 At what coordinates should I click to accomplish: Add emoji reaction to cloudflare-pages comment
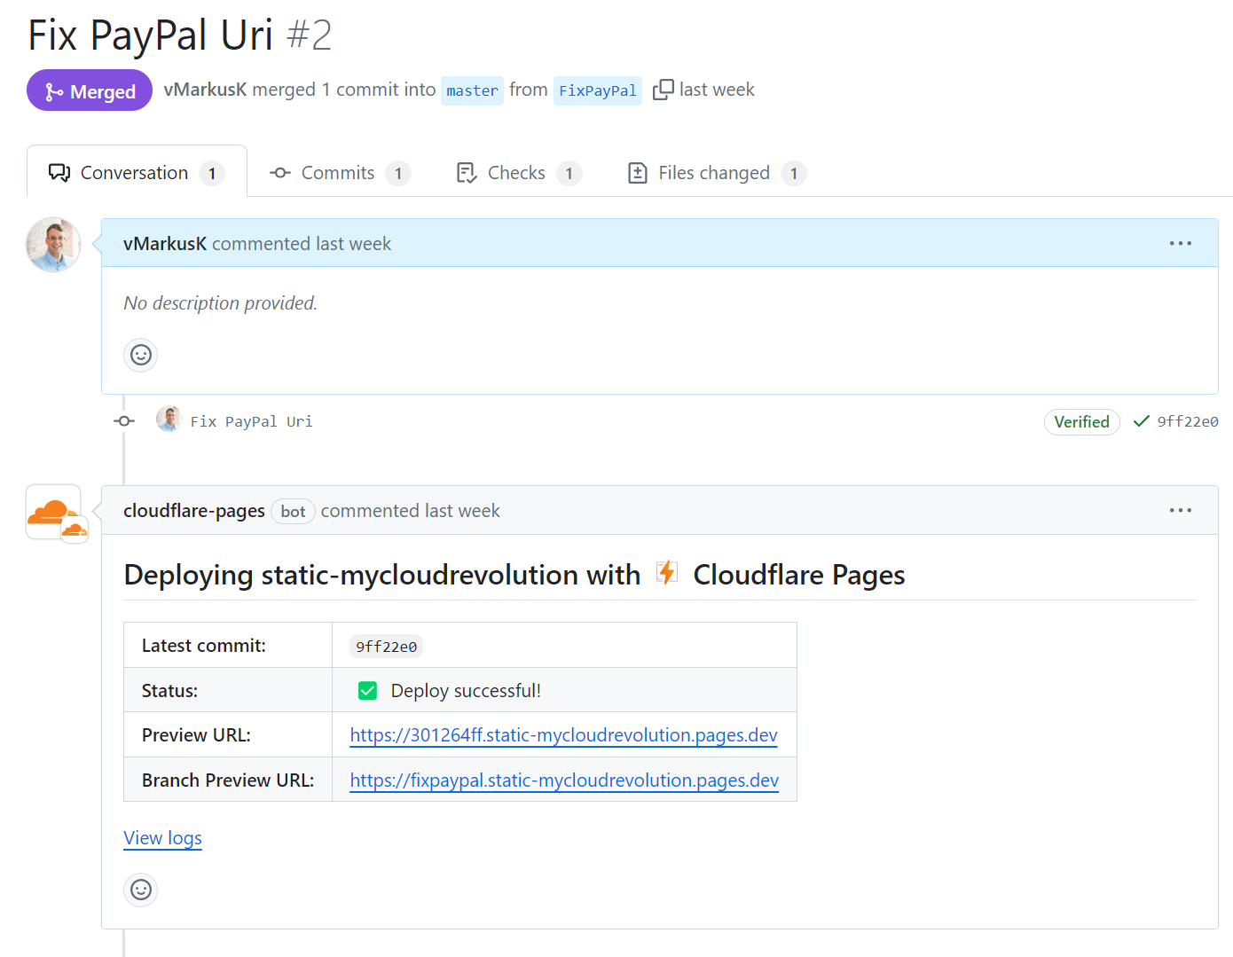click(x=141, y=890)
